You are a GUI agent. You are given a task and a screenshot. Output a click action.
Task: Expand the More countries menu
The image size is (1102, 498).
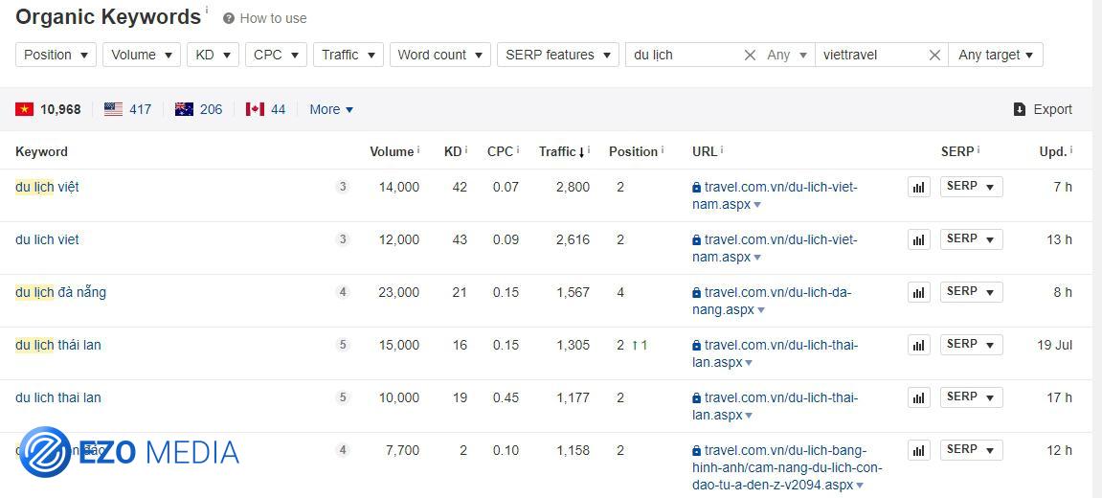pyautogui.click(x=331, y=109)
